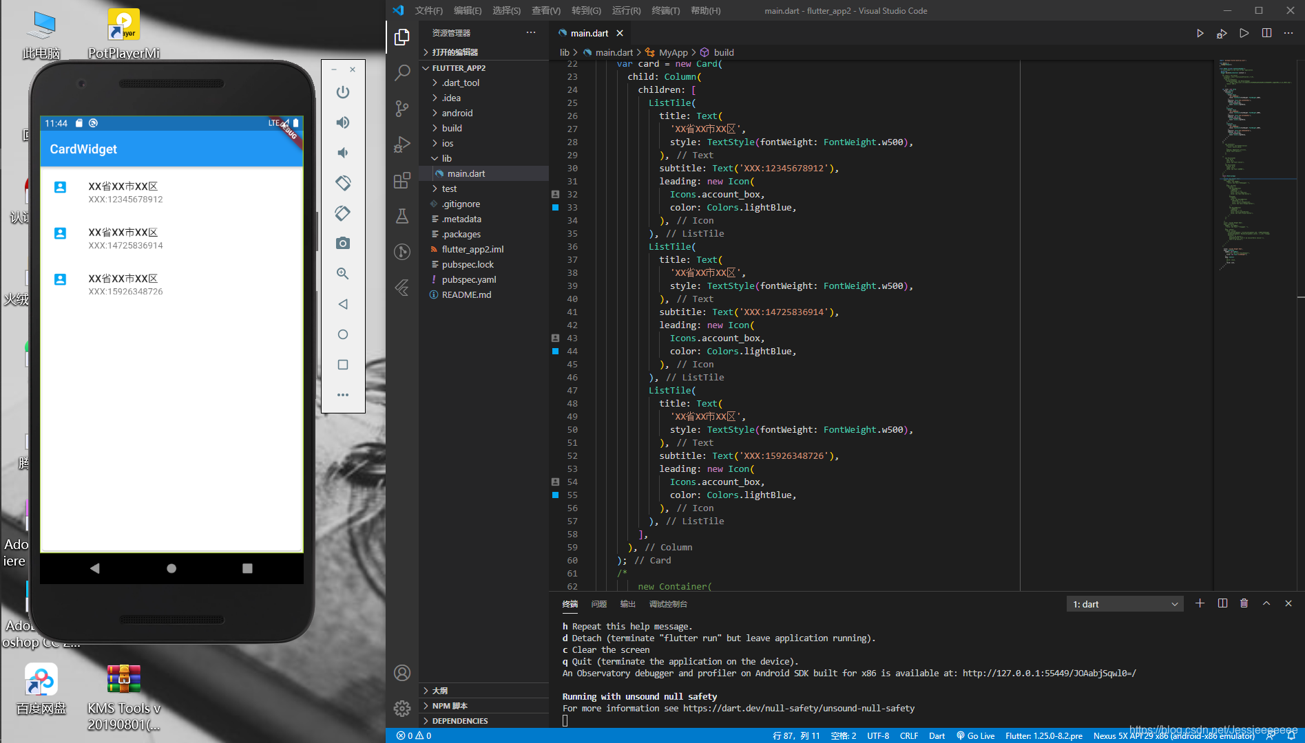1305x743 pixels.
Task: Raise emulator volume
Action: coord(343,122)
